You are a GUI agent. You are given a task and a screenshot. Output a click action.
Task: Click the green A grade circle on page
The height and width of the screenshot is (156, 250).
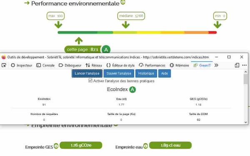click(106, 49)
